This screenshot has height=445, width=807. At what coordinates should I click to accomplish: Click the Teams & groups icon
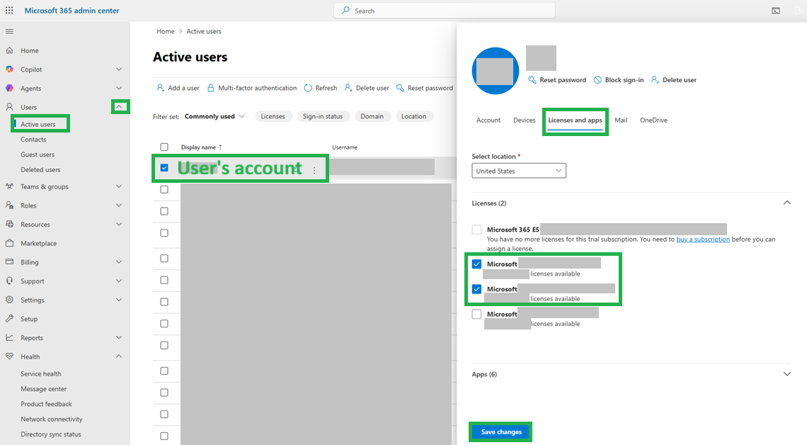[x=9, y=186]
